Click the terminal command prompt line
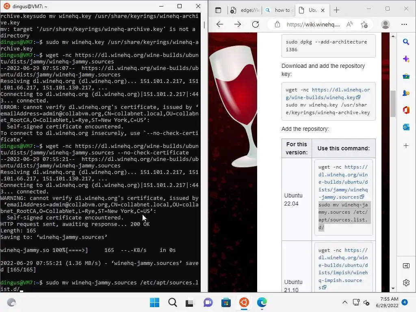 [x=100, y=286]
